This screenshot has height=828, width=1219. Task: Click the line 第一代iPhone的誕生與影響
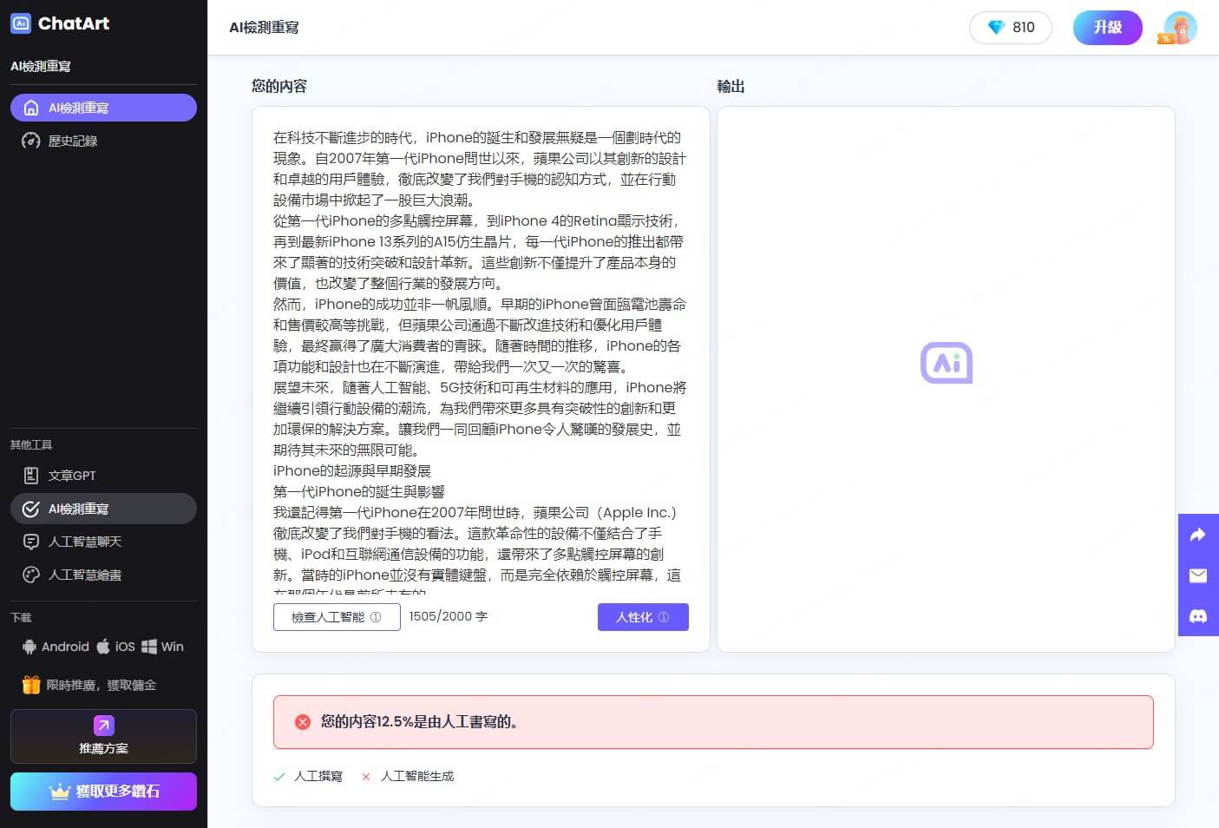[x=358, y=492]
